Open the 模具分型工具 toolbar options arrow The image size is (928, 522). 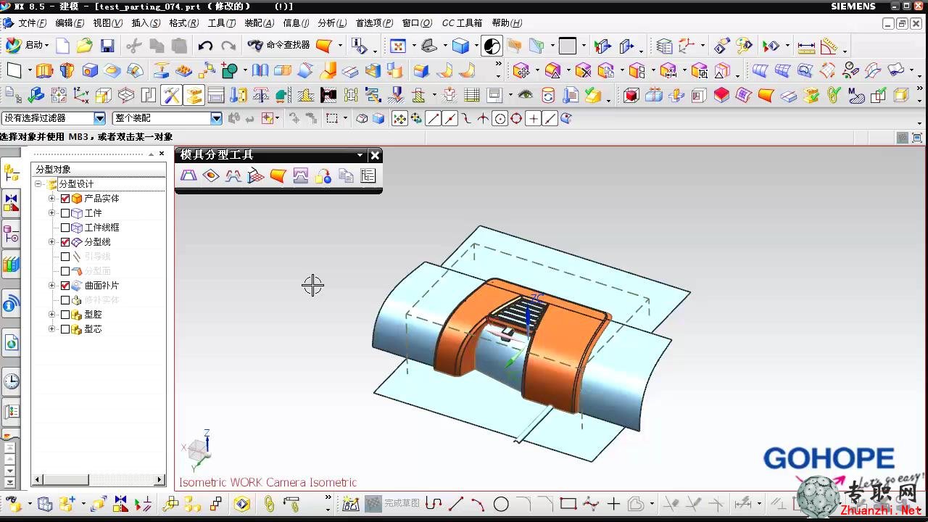coord(360,155)
